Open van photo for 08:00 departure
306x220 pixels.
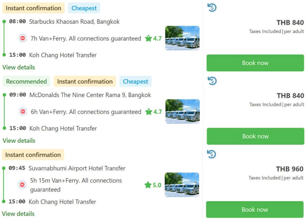click(182, 38)
